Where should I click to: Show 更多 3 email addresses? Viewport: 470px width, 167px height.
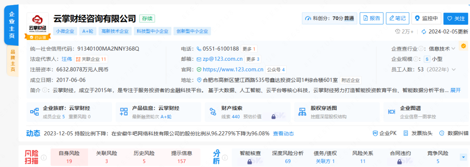[x=253, y=59]
